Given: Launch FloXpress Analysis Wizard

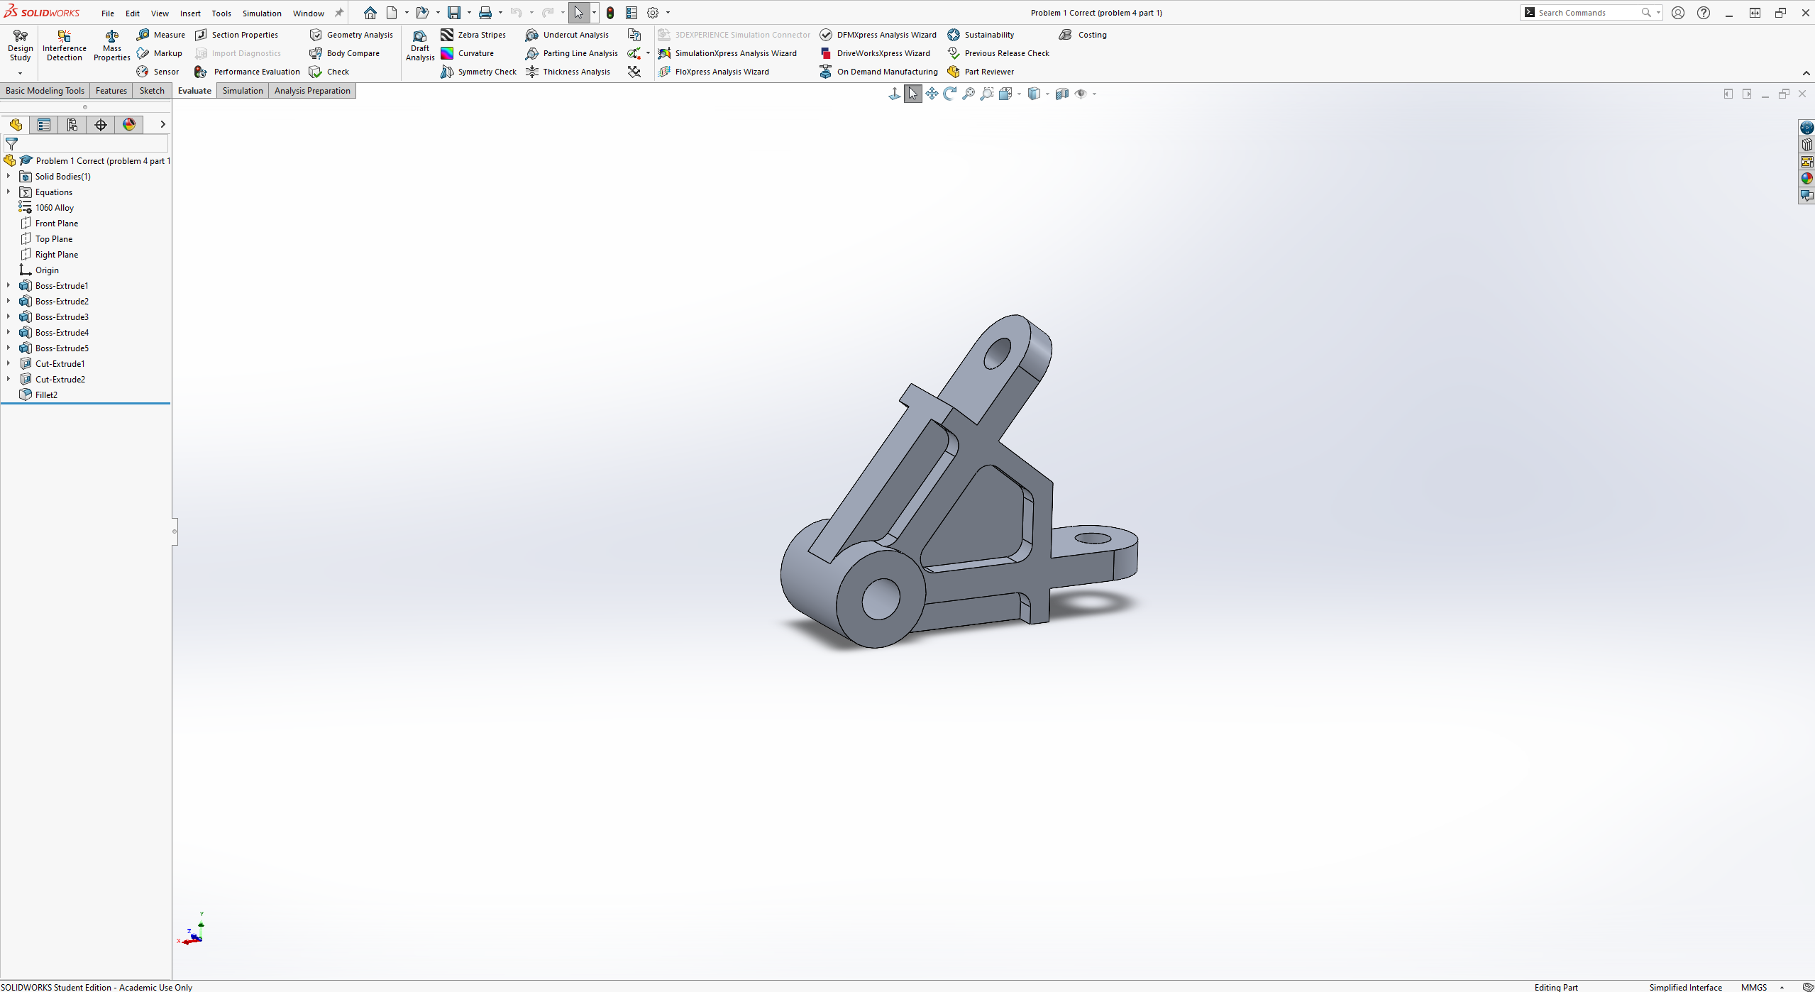Looking at the screenshot, I should [714, 72].
